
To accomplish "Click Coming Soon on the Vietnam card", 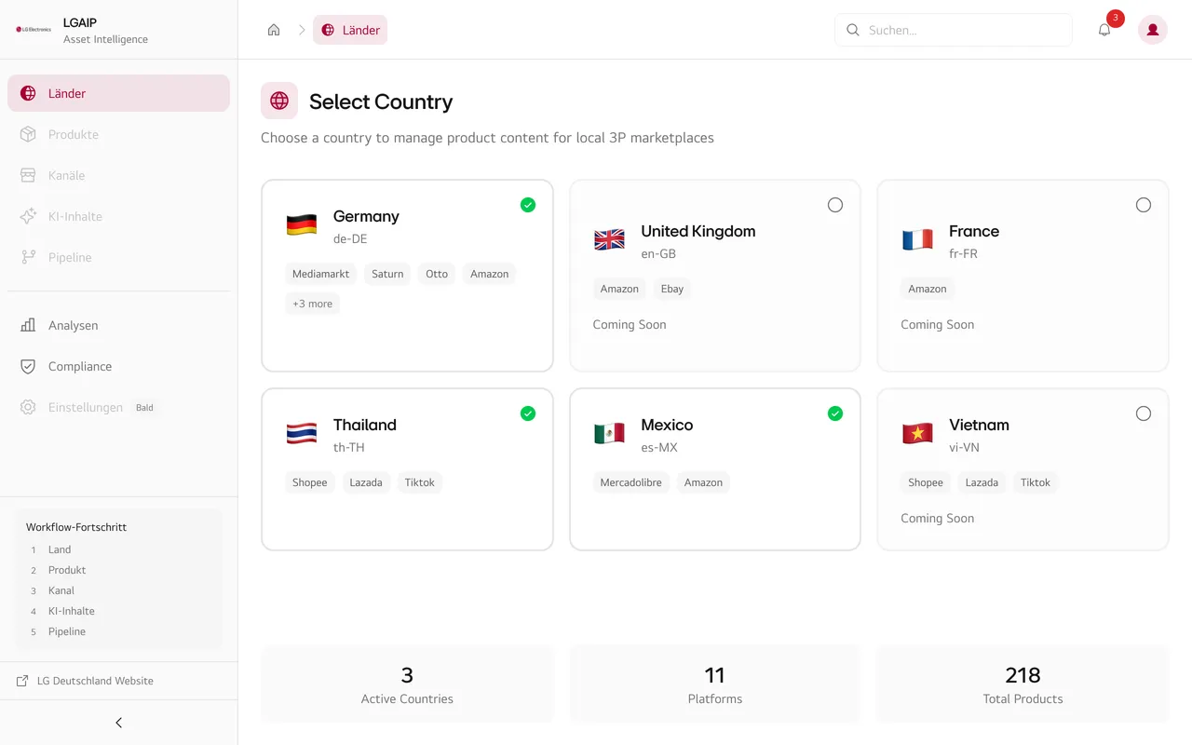I will 937,518.
